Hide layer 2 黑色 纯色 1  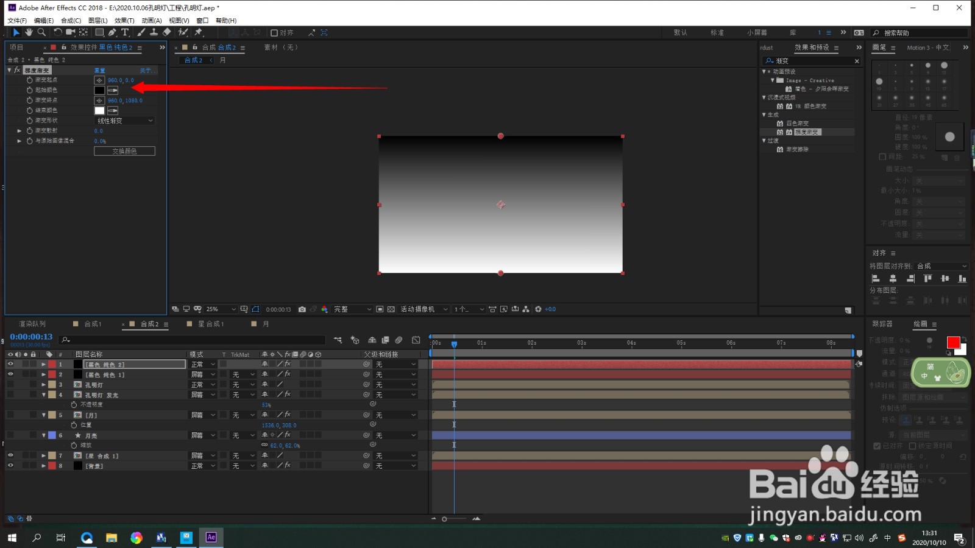tap(10, 374)
